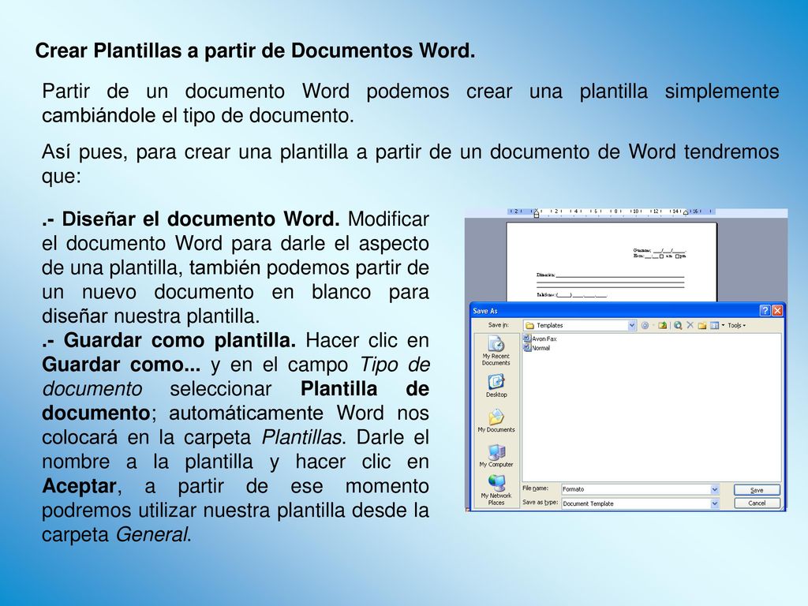Image resolution: width=808 pixels, height=606 pixels.
Task: Open the Views dropdown arrow
Action: click(x=723, y=326)
